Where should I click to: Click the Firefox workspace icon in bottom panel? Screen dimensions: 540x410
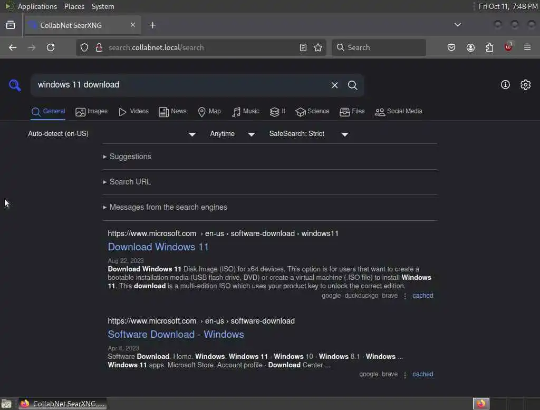click(x=481, y=404)
